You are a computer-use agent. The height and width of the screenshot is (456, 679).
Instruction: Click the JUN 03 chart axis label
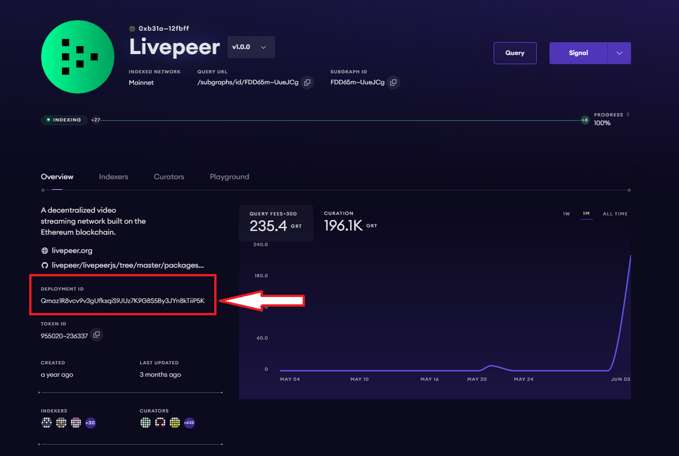tap(620, 379)
